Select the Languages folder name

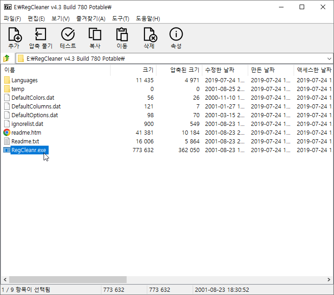click(x=24, y=80)
